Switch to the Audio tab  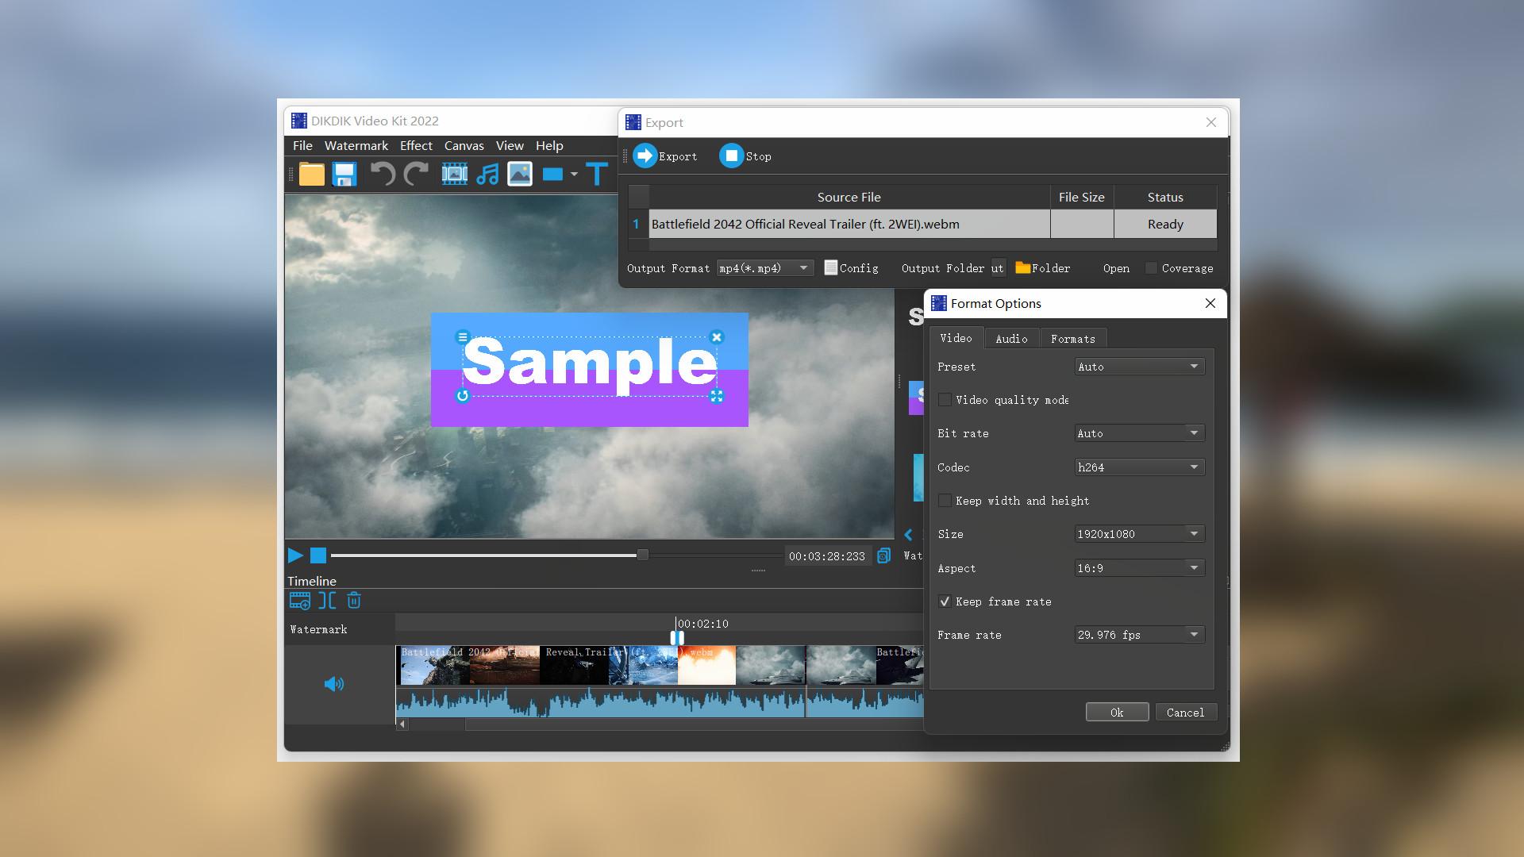1012,338
